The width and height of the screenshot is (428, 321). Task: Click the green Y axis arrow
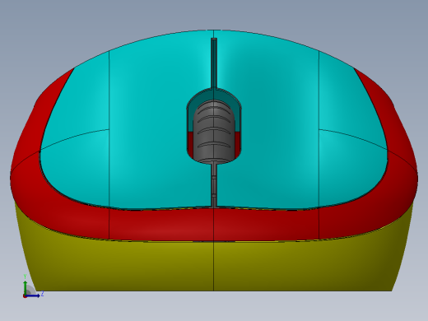point(26,287)
